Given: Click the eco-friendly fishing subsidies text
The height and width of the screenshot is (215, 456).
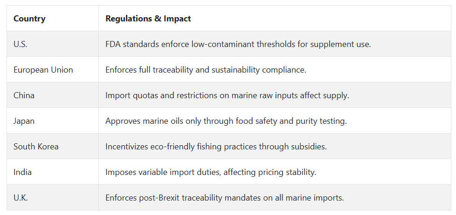Looking at the screenshot, I should click(216, 146).
